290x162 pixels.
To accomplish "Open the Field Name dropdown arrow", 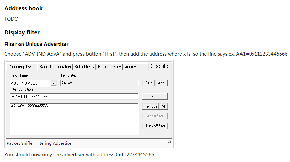I will [53, 83].
